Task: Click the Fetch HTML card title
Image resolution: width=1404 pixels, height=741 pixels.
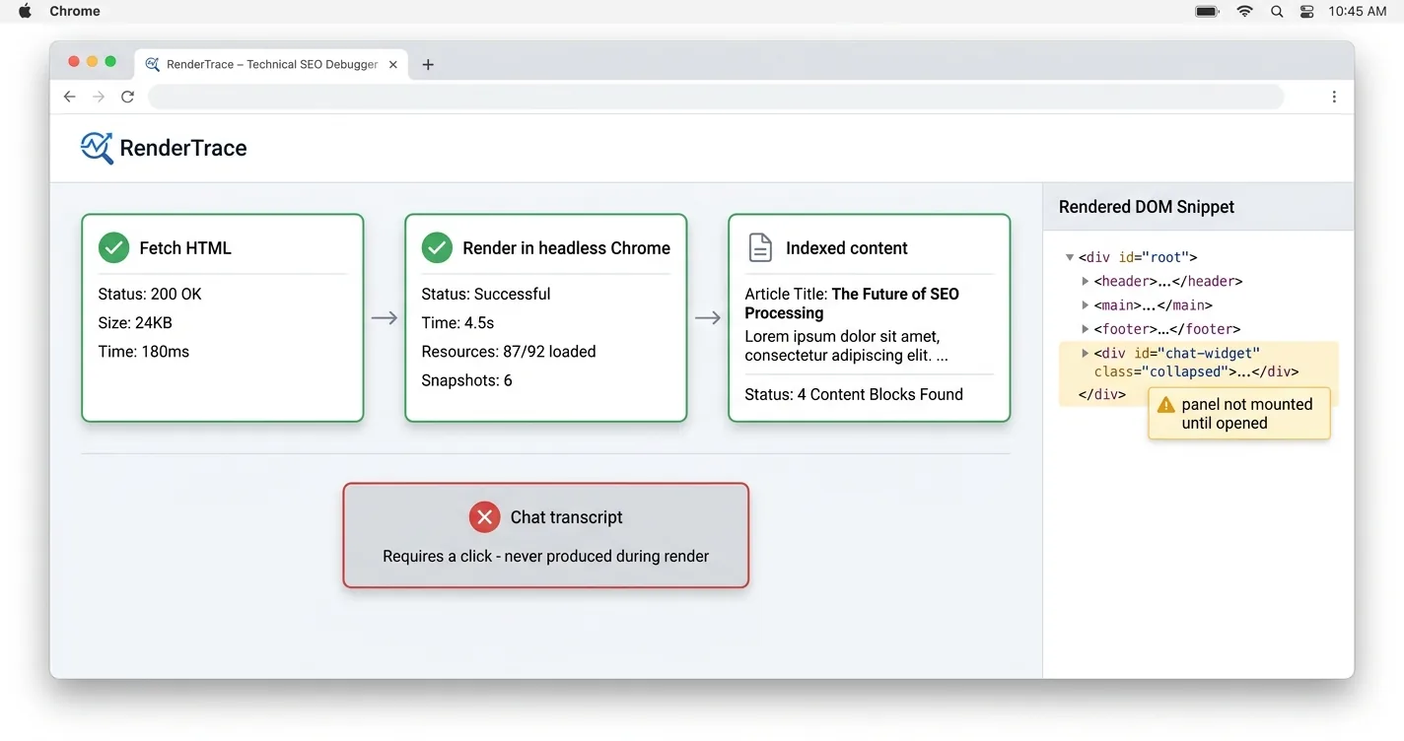Action: tap(185, 248)
